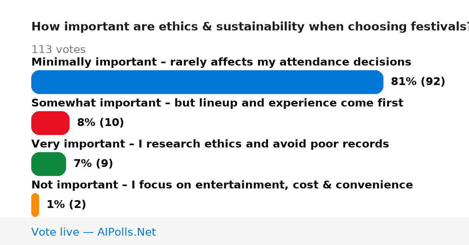Screen dimensions: 469x245
Task: Click the 81% (92) result label
Action: point(418,82)
